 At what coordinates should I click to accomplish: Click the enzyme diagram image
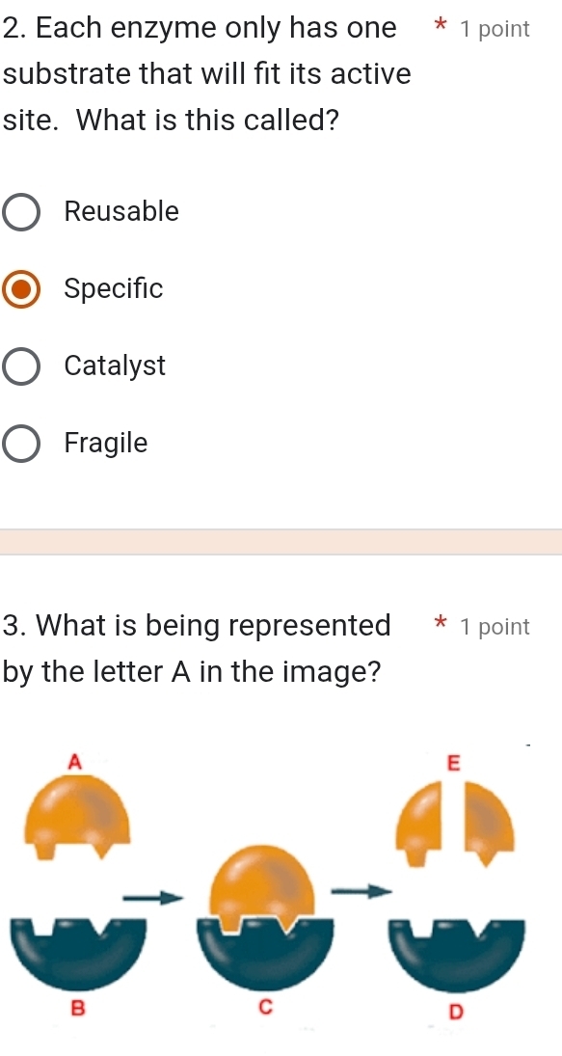[x=280, y=887]
